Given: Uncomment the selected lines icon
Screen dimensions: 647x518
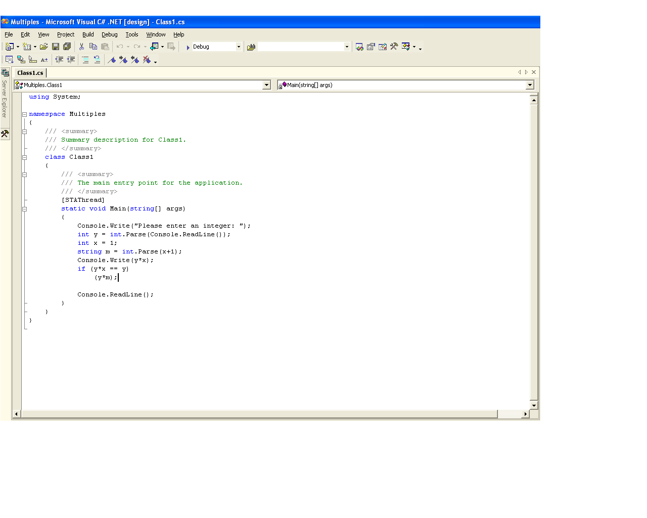Looking at the screenshot, I should point(97,60).
